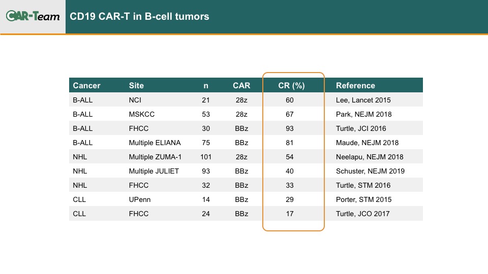Click the CAR-Team logo

(33, 16)
